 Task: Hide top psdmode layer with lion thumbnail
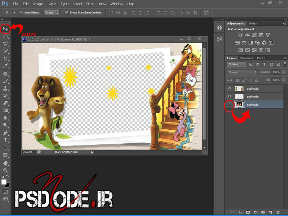click(x=229, y=88)
